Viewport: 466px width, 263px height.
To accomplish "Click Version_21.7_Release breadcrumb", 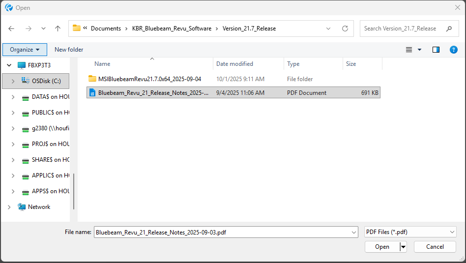I will pos(249,29).
